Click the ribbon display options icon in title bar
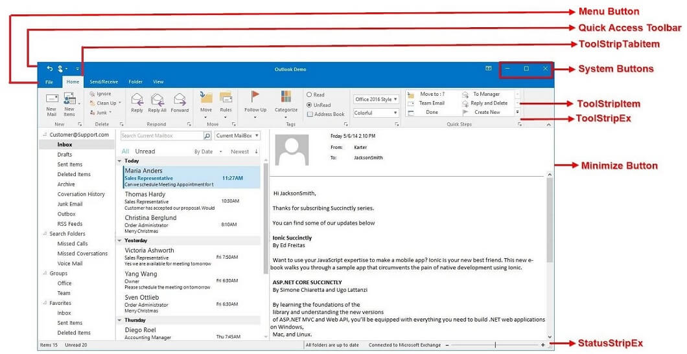This screenshot has height=354, width=687. pyautogui.click(x=489, y=68)
